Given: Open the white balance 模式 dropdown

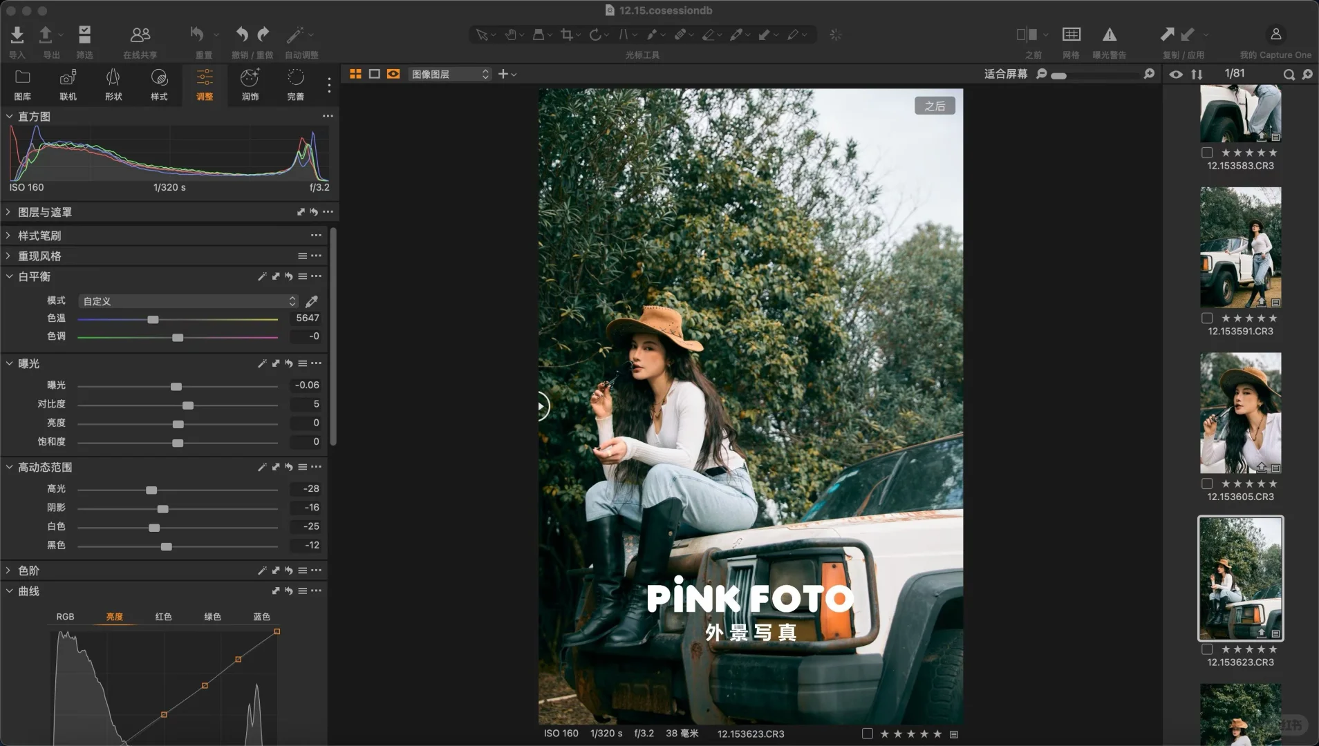Looking at the screenshot, I should pos(188,301).
